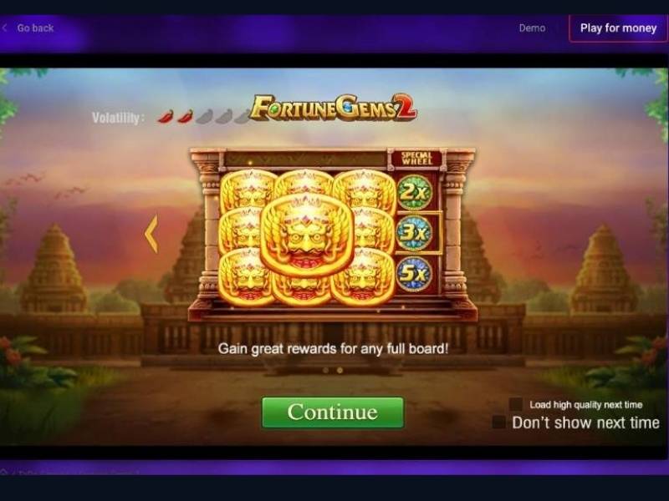Enable Load high quality next time checkbox
The width and height of the screenshot is (669, 501).
pos(516,404)
